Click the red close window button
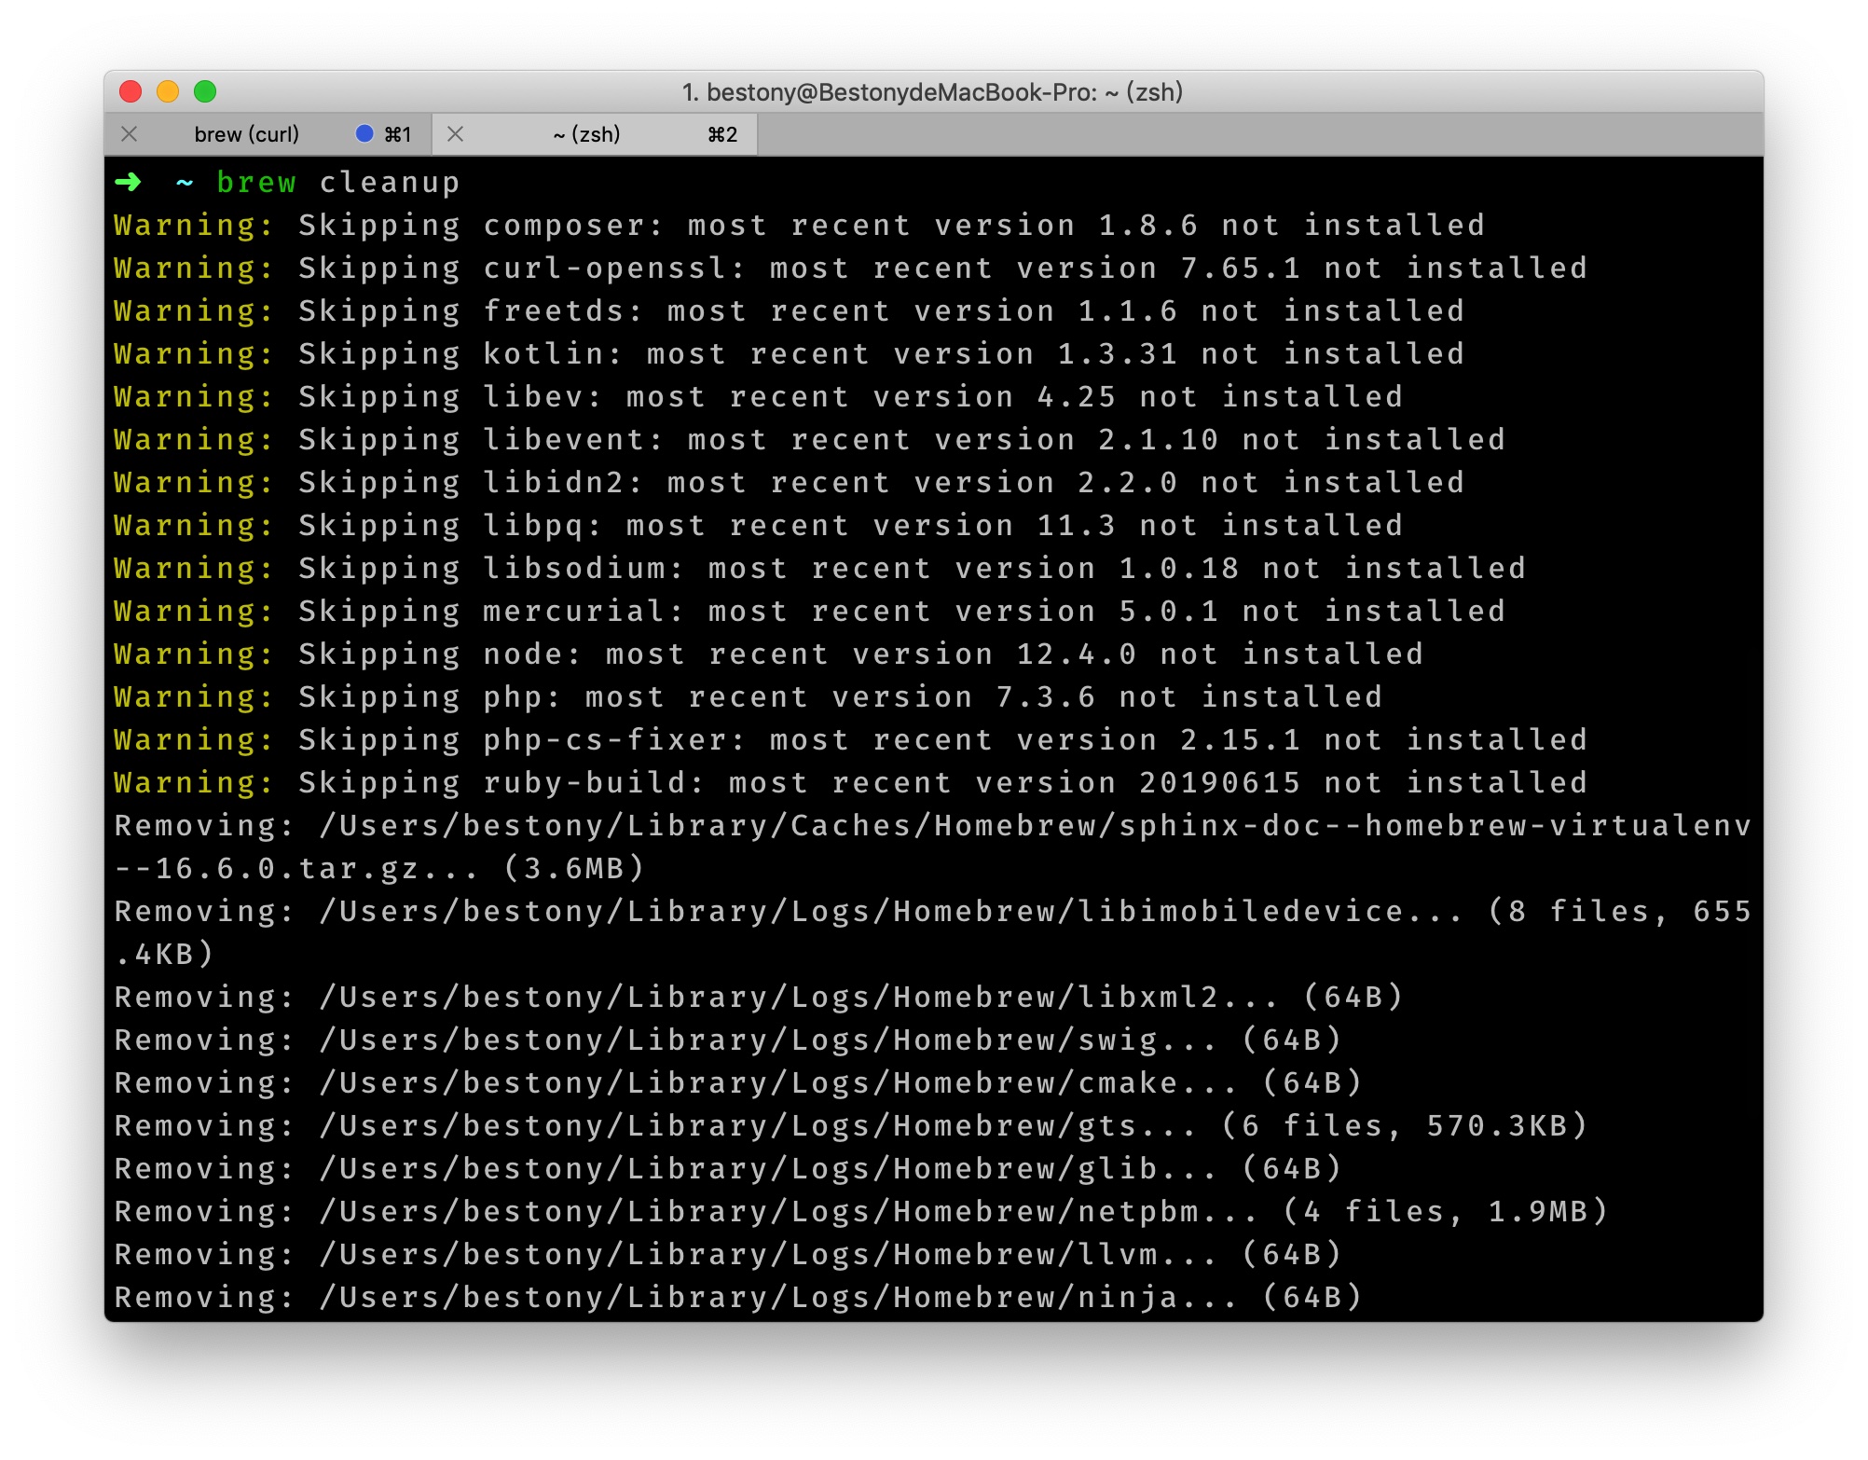 (x=130, y=91)
